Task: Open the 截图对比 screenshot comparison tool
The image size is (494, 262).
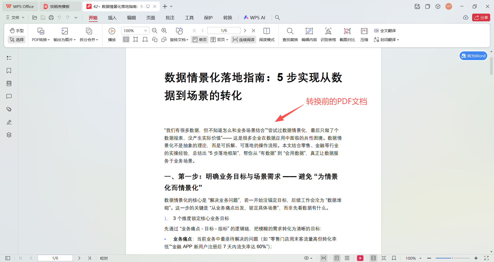Action: 347,35
